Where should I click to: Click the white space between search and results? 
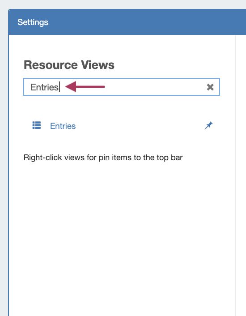pos(122,107)
